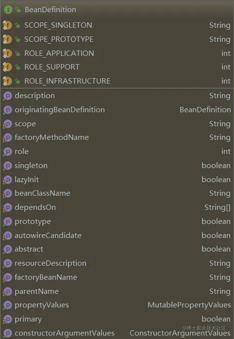Click the BeanDefinition return type label

coord(205,110)
